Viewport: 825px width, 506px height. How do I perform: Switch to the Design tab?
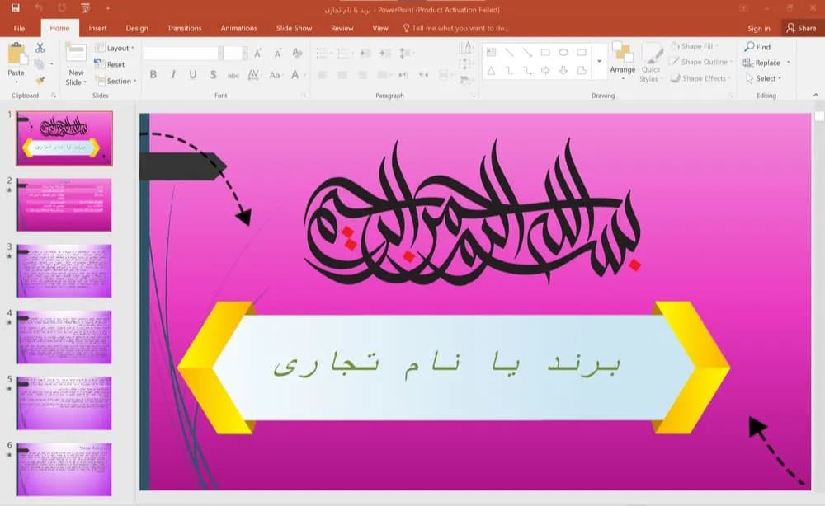(137, 28)
